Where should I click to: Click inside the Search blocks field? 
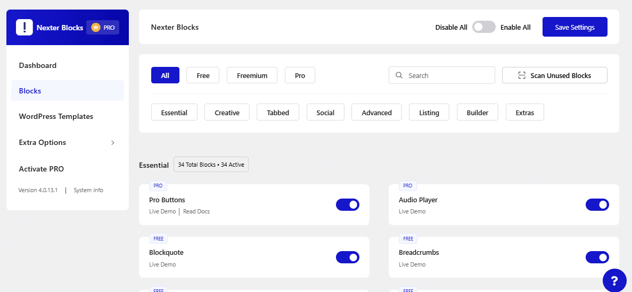tap(442, 75)
